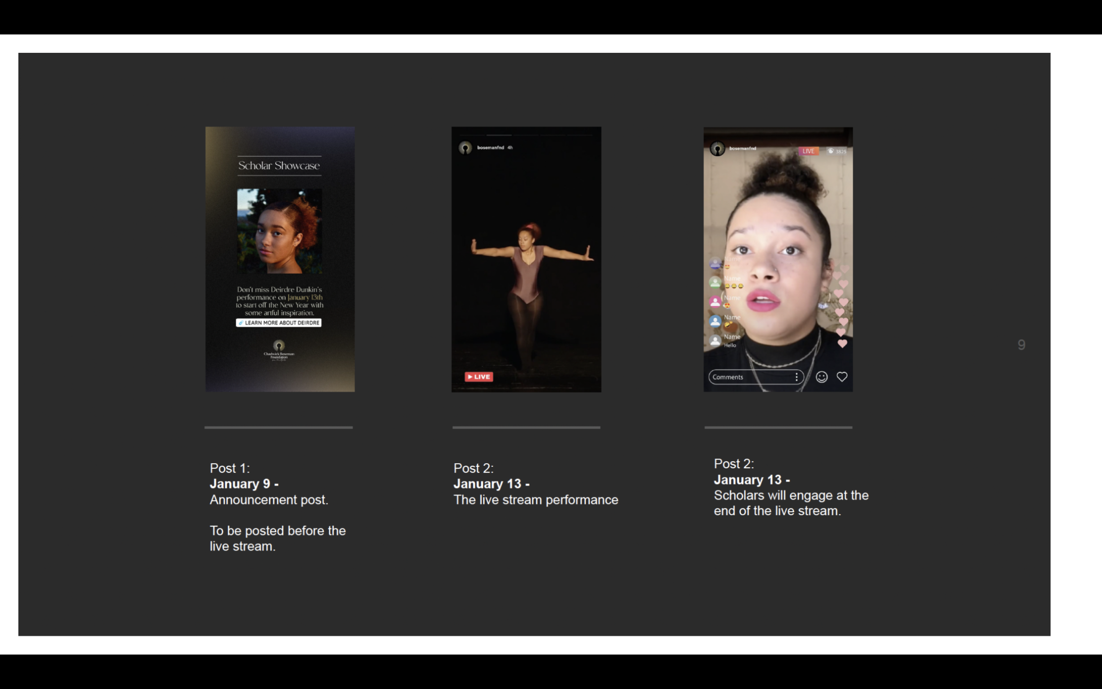Click the green commenter avatar
Screen dimensions: 1102x689
(715, 282)
